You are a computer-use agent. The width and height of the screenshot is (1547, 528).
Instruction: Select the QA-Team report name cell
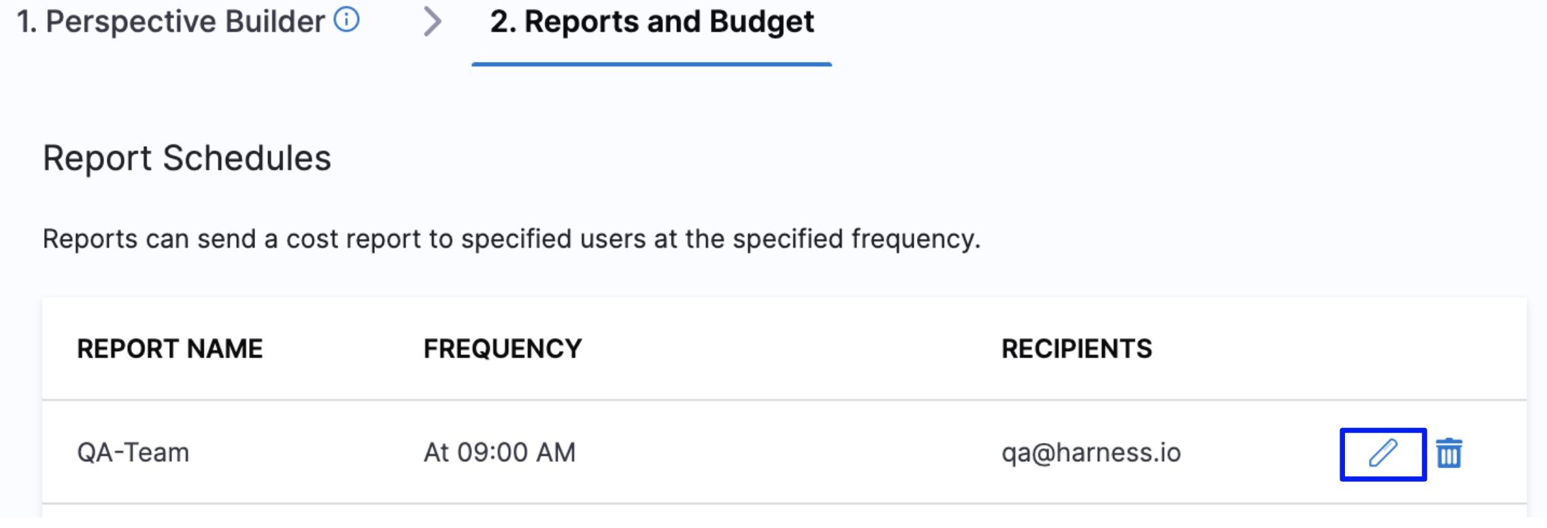coord(133,452)
